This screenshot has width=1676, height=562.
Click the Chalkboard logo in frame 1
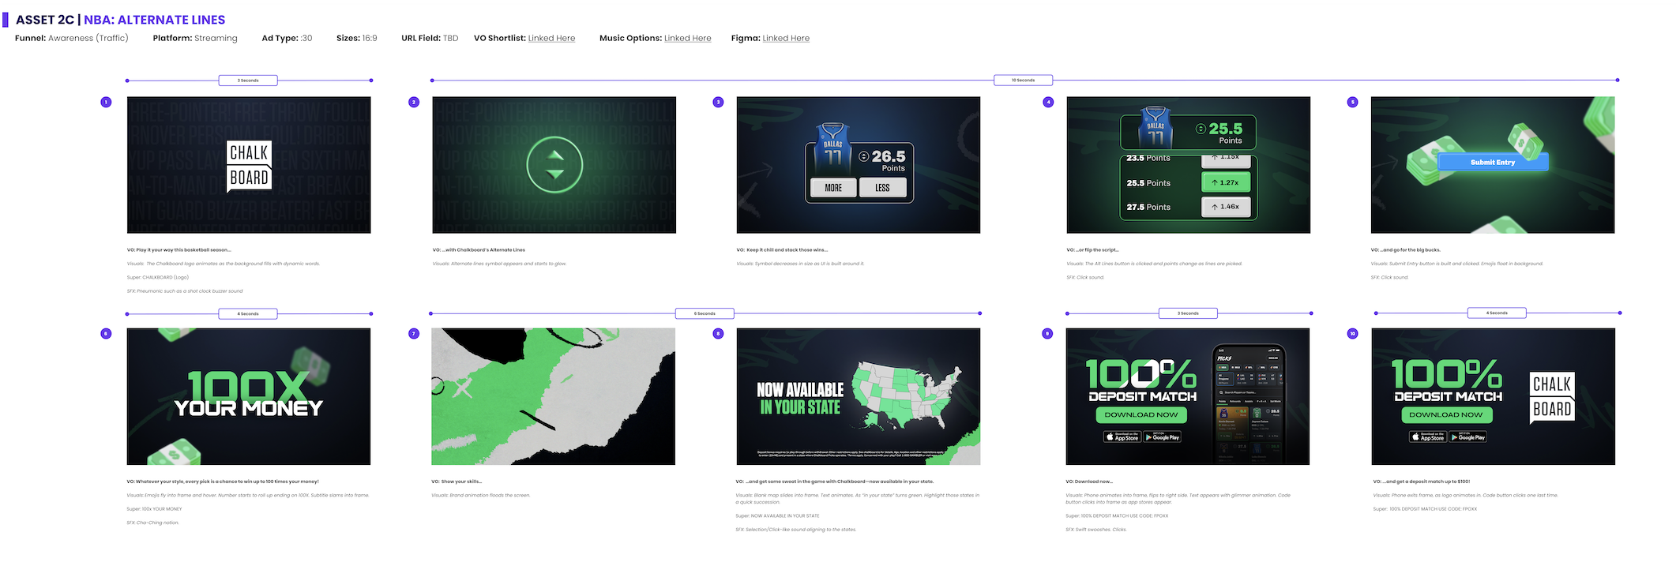click(250, 166)
